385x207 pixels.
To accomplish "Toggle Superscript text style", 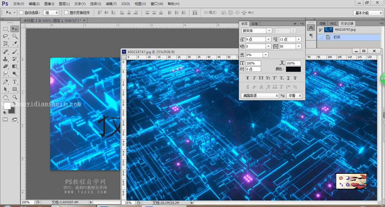I will click(275, 78).
